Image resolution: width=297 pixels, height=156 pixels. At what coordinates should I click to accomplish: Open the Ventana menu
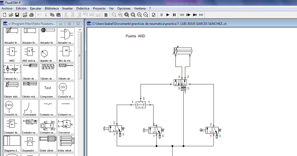[x=140, y=8]
